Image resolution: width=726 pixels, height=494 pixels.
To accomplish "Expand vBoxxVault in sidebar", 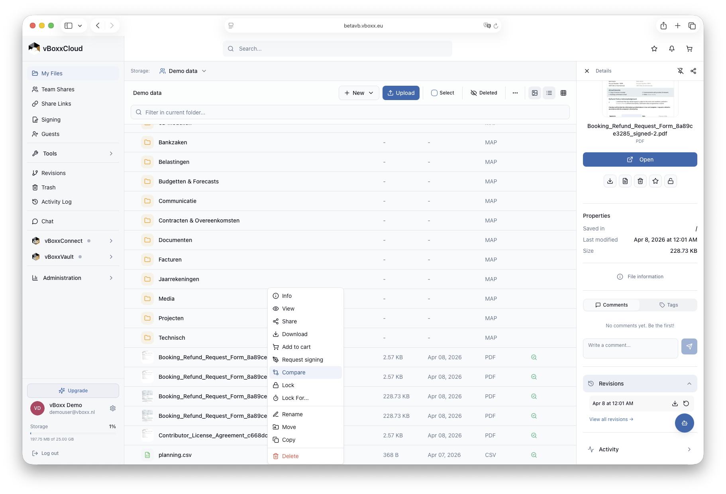I will click(x=73, y=257).
